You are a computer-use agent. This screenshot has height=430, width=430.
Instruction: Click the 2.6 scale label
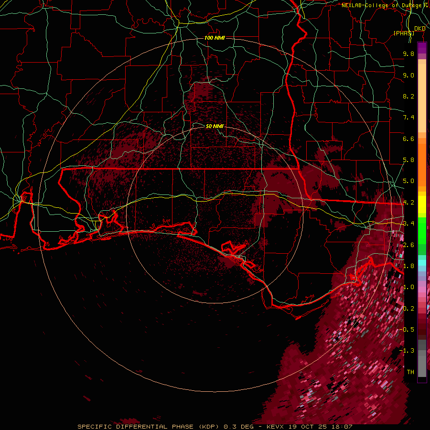point(408,245)
